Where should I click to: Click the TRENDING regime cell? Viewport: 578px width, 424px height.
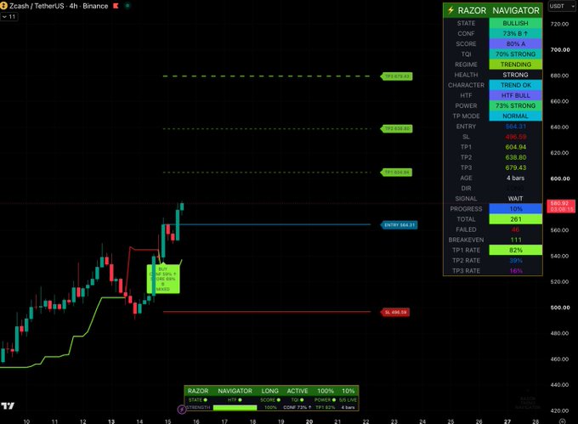click(515, 65)
